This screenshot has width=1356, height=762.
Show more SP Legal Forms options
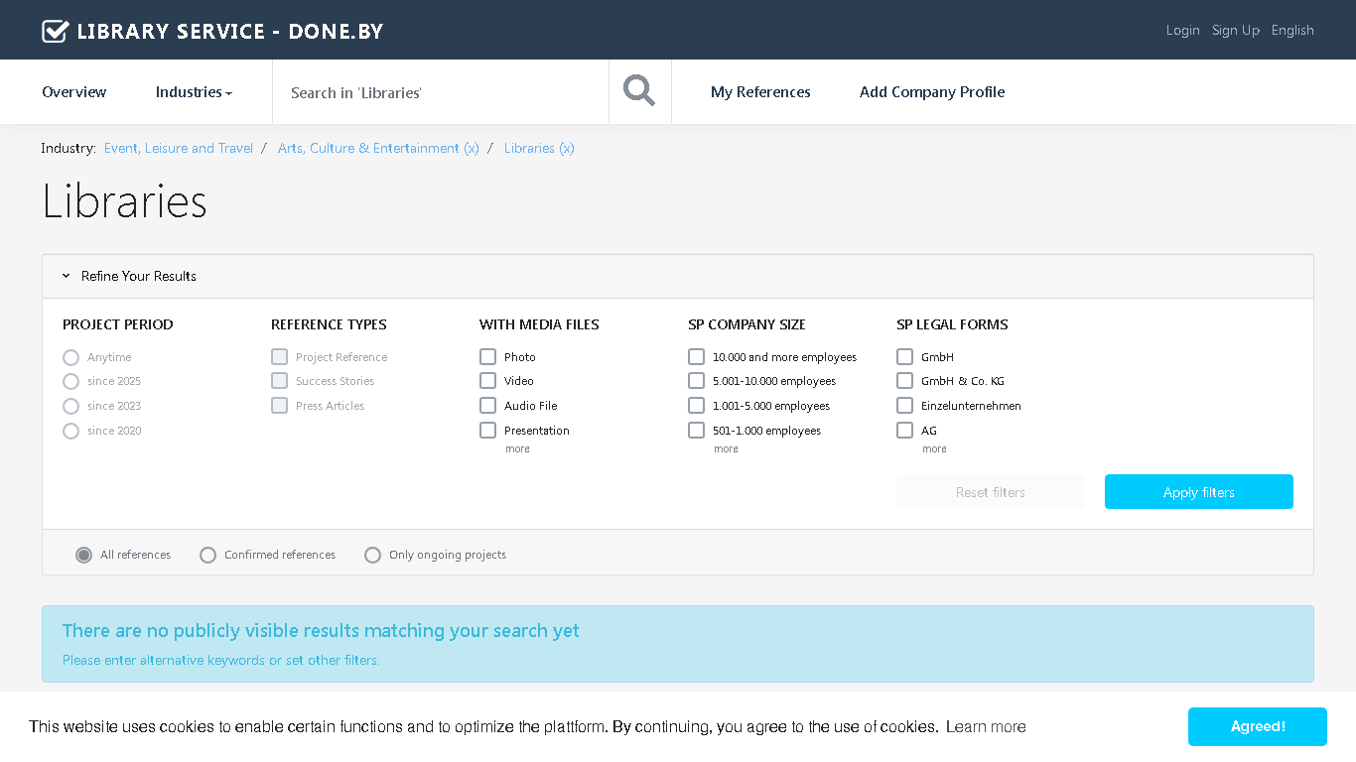(x=934, y=449)
